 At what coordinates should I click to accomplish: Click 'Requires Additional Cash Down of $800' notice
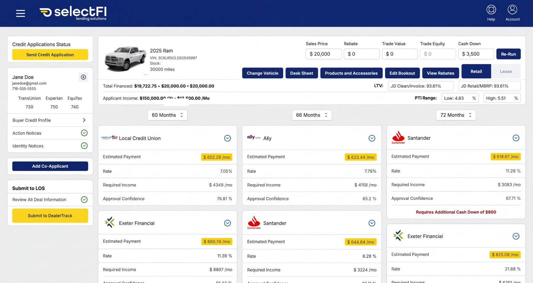(456, 212)
